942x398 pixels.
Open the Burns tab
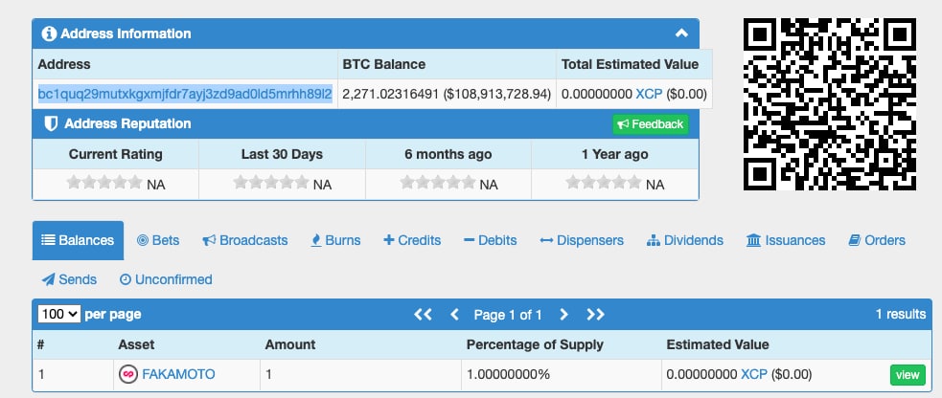(x=335, y=240)
